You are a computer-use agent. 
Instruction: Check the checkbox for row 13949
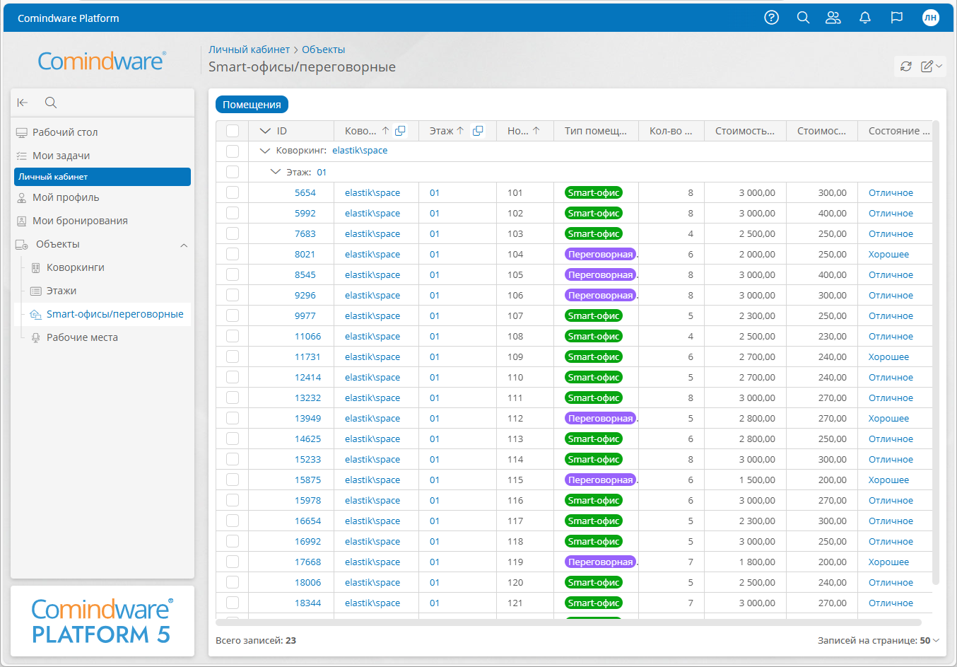pyautogui.click(x=233, y=418)
